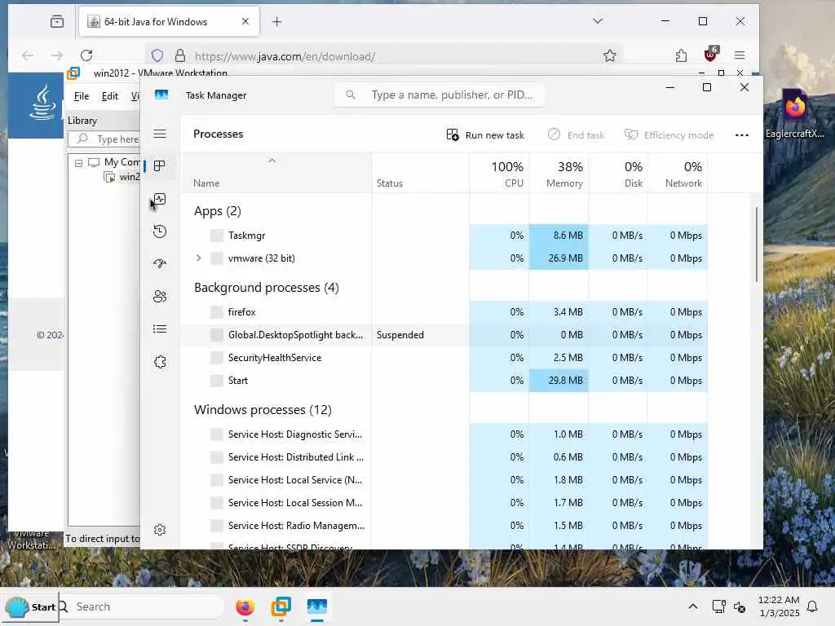Click Task Manager vertical scrollbar

756,245
